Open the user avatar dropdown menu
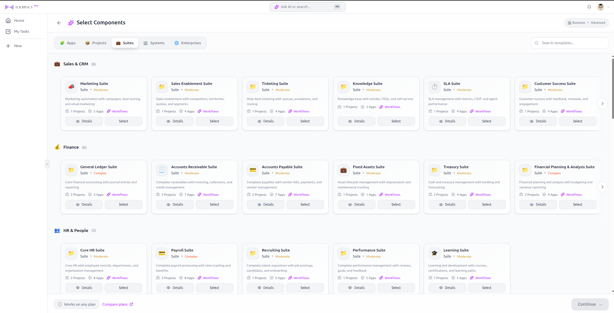Screen dimensions: 614x313 coord(602,7)
